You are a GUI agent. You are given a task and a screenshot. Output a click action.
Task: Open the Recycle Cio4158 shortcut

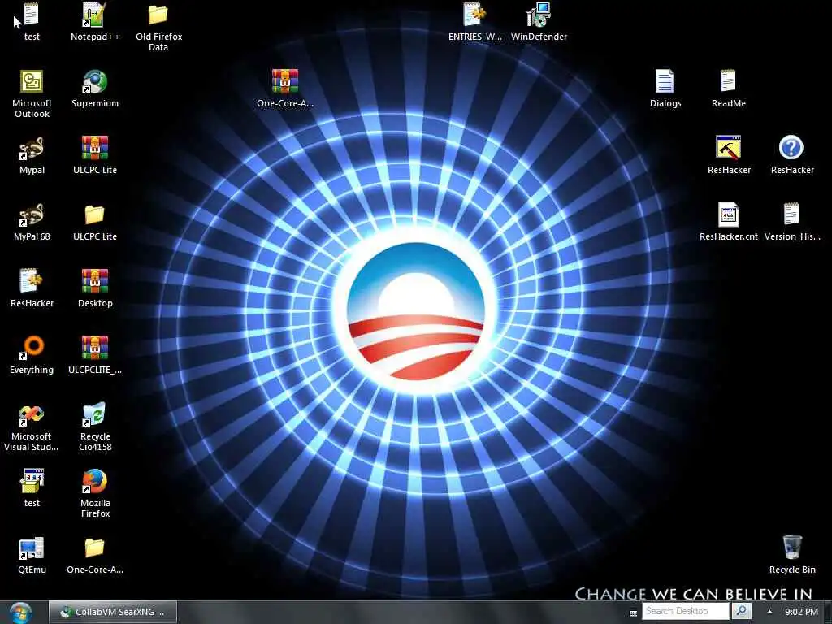point(94,415)
